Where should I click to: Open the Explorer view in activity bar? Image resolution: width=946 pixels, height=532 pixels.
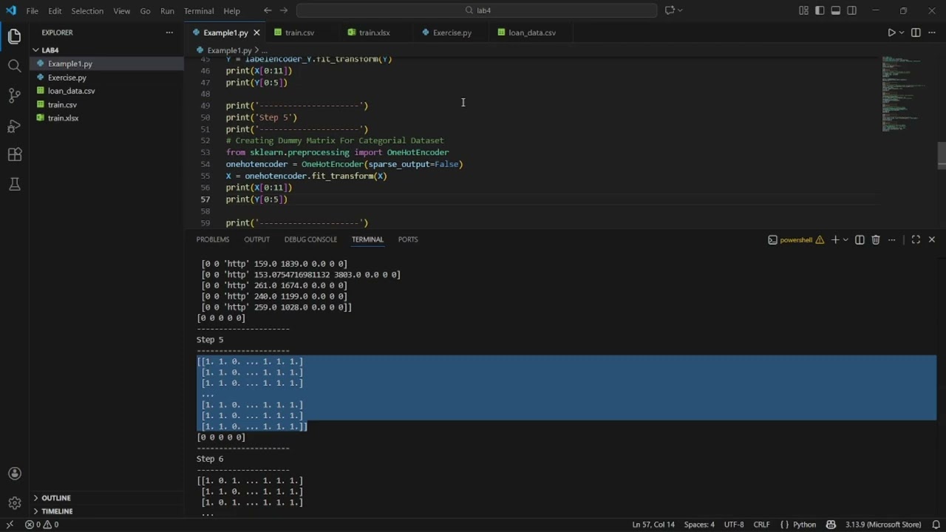click(x=14, y=36)
